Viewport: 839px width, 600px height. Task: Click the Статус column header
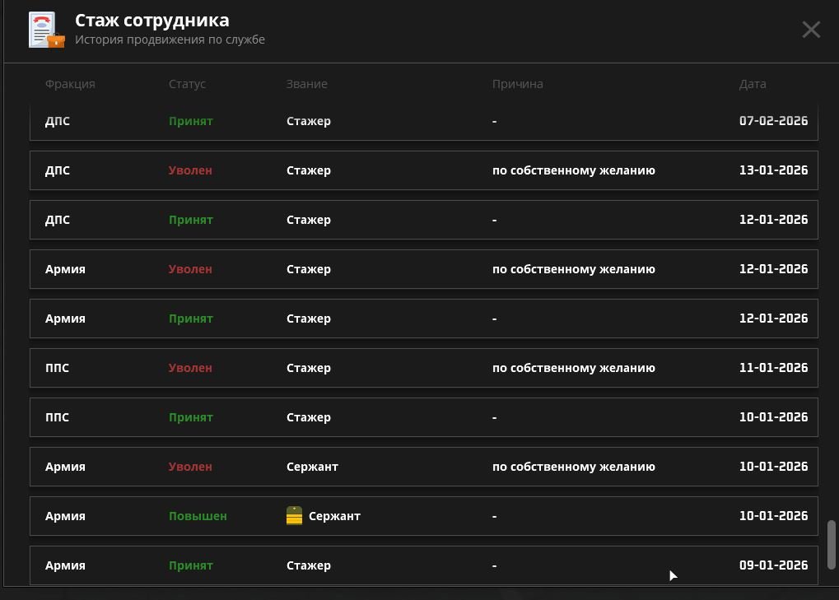click(x=187, y=84)
